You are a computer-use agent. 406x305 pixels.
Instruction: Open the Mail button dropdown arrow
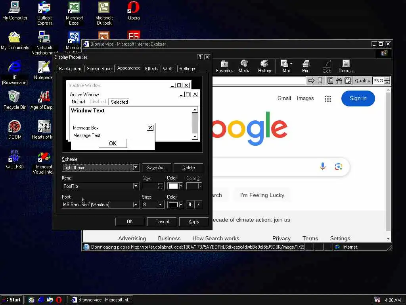pyautogui.click(x=291, y=64)
